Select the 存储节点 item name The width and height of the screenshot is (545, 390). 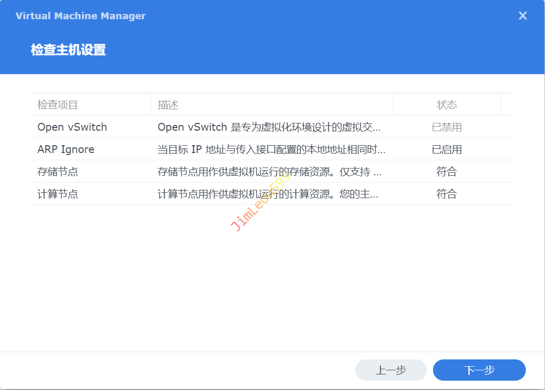tap(58, 172)
